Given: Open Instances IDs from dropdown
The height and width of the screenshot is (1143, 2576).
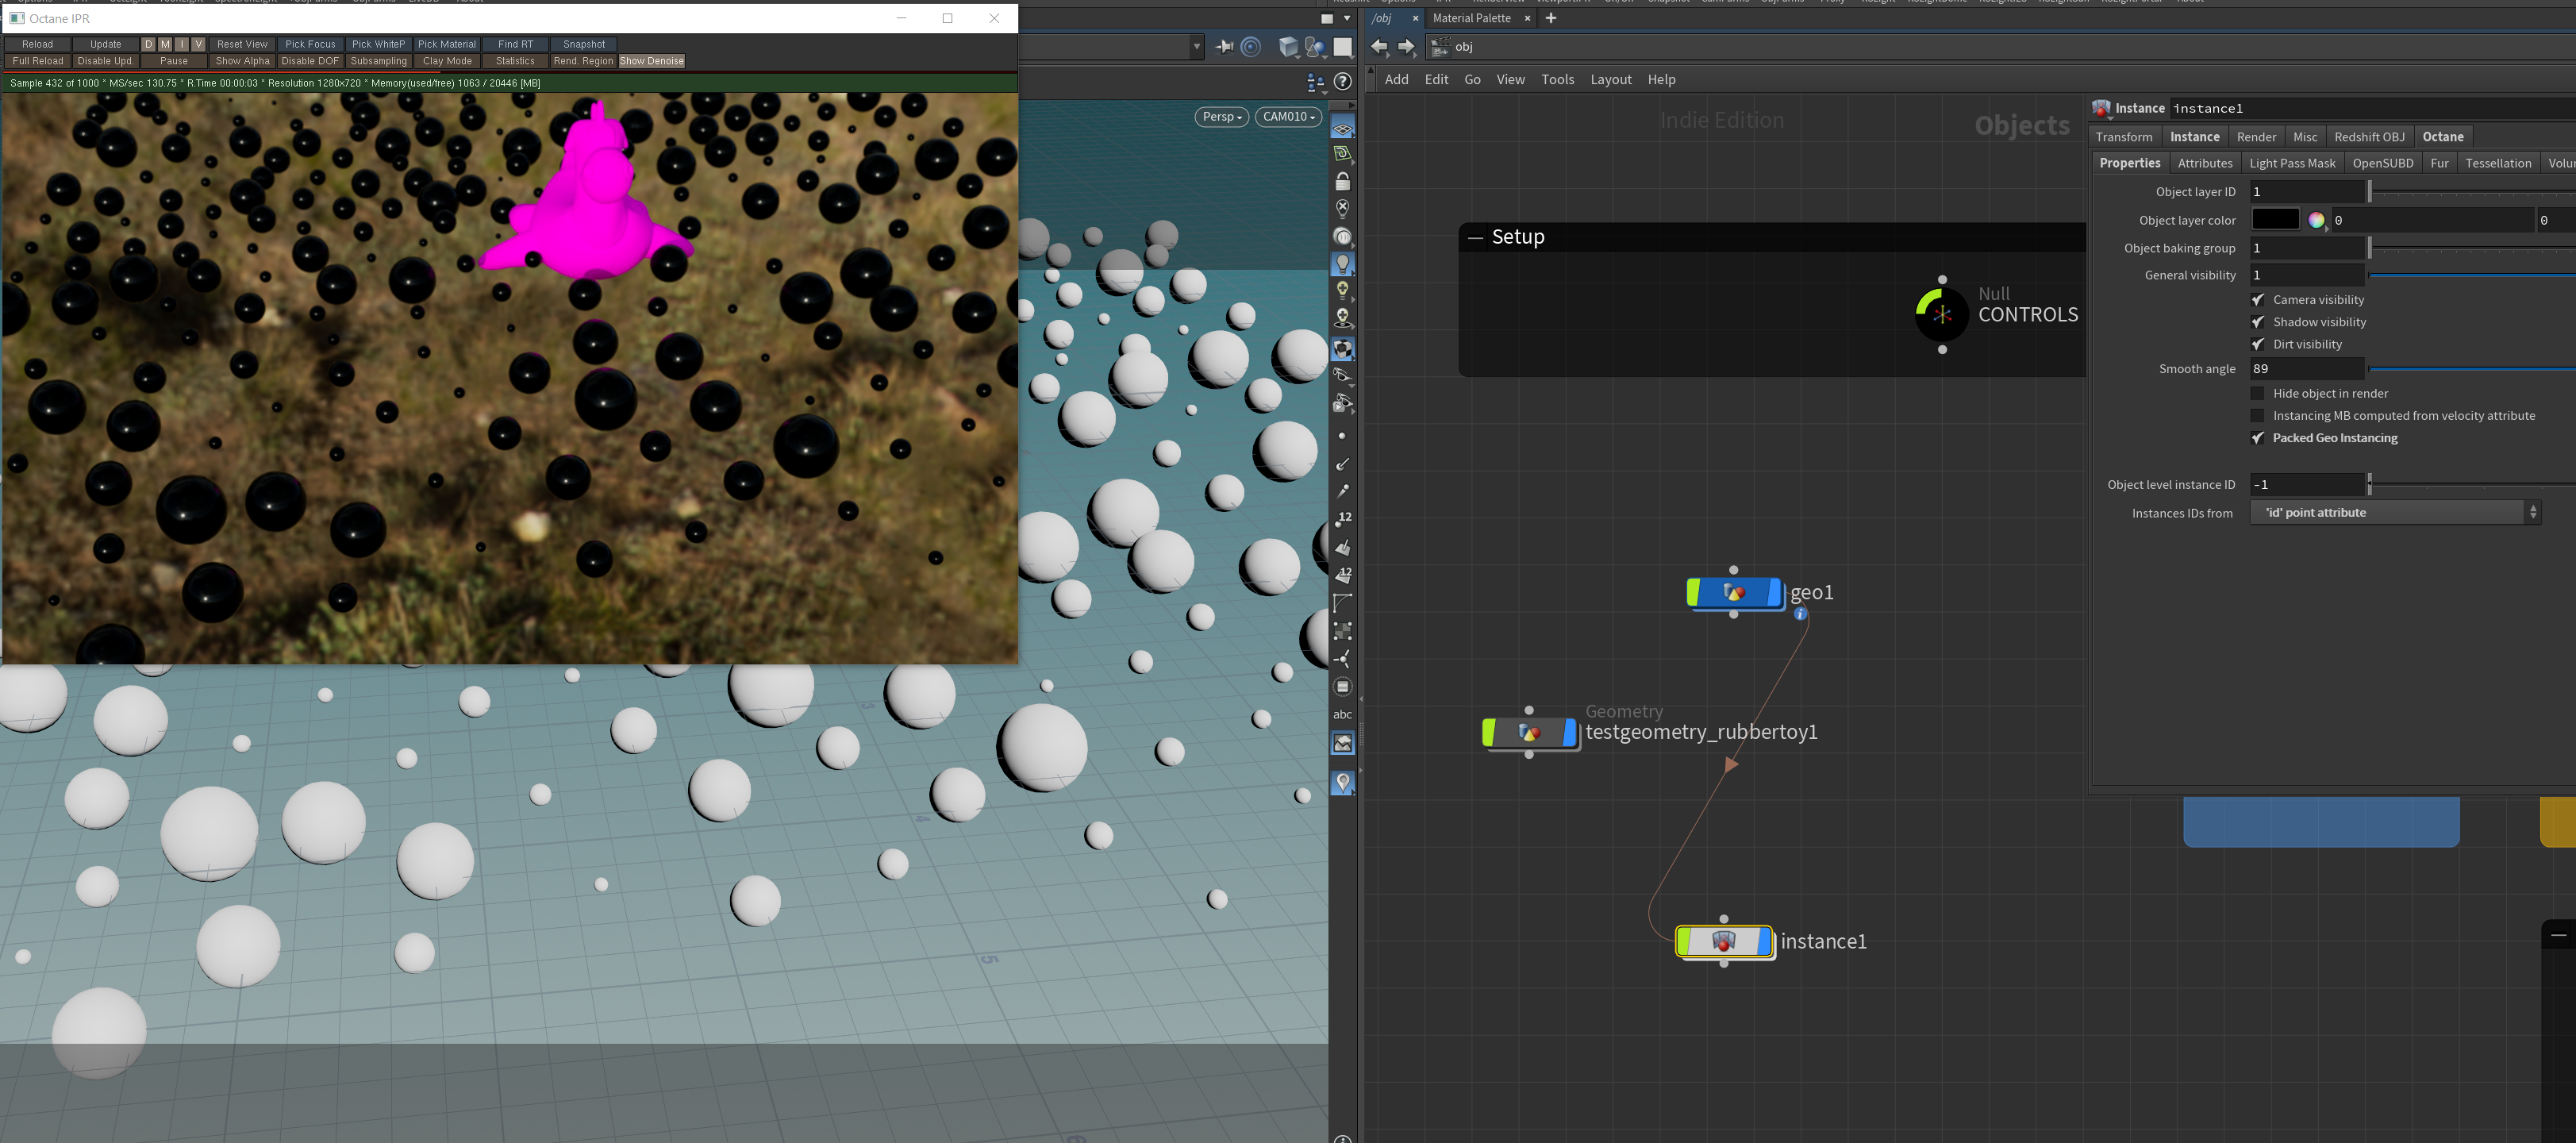Looking at the screenshot, I should coord(2394,512).
